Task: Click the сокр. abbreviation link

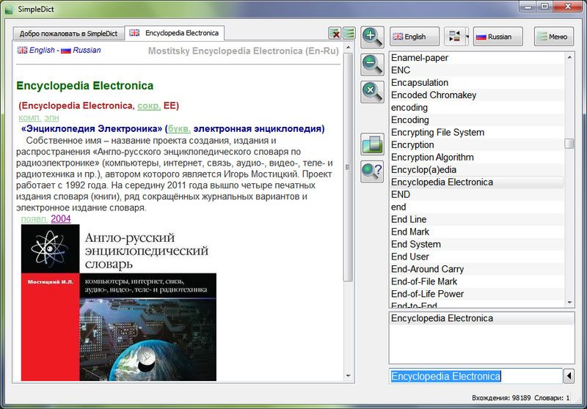Action: 149,106
